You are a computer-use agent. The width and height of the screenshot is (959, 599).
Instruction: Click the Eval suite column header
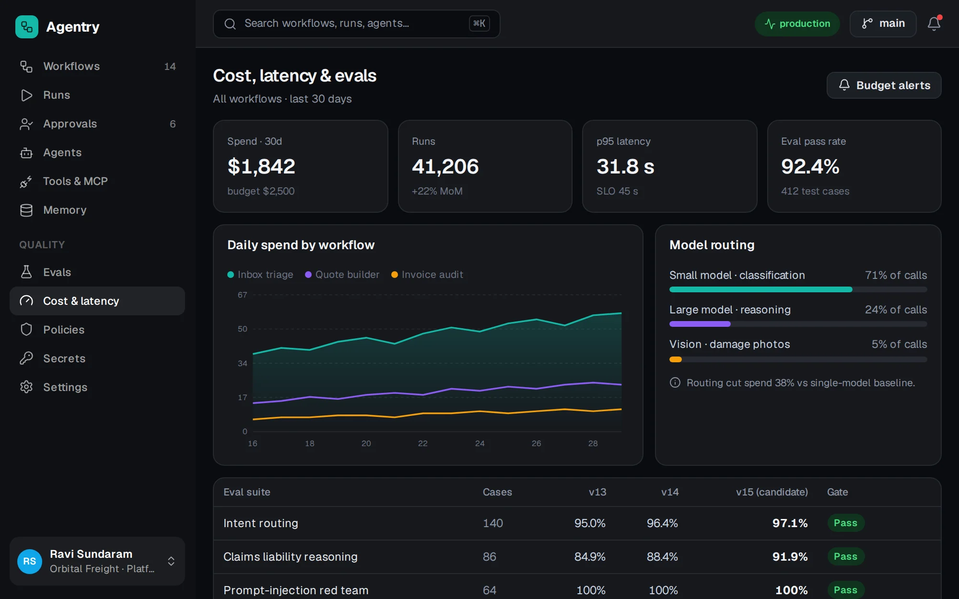tap(247, 492)
